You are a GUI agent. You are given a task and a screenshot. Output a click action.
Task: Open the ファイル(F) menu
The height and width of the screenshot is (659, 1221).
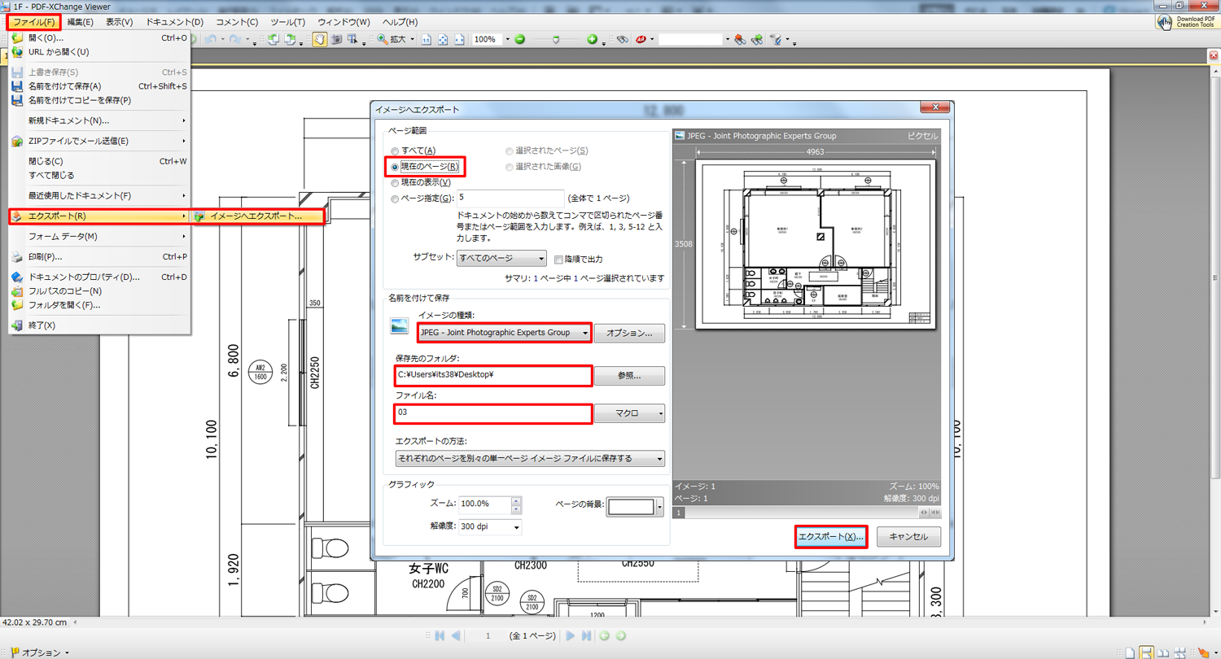click(x=33, y=22)
